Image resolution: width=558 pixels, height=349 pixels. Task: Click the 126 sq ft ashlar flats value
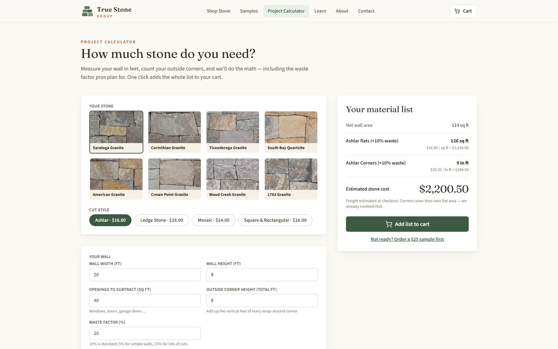pos(460,141)
